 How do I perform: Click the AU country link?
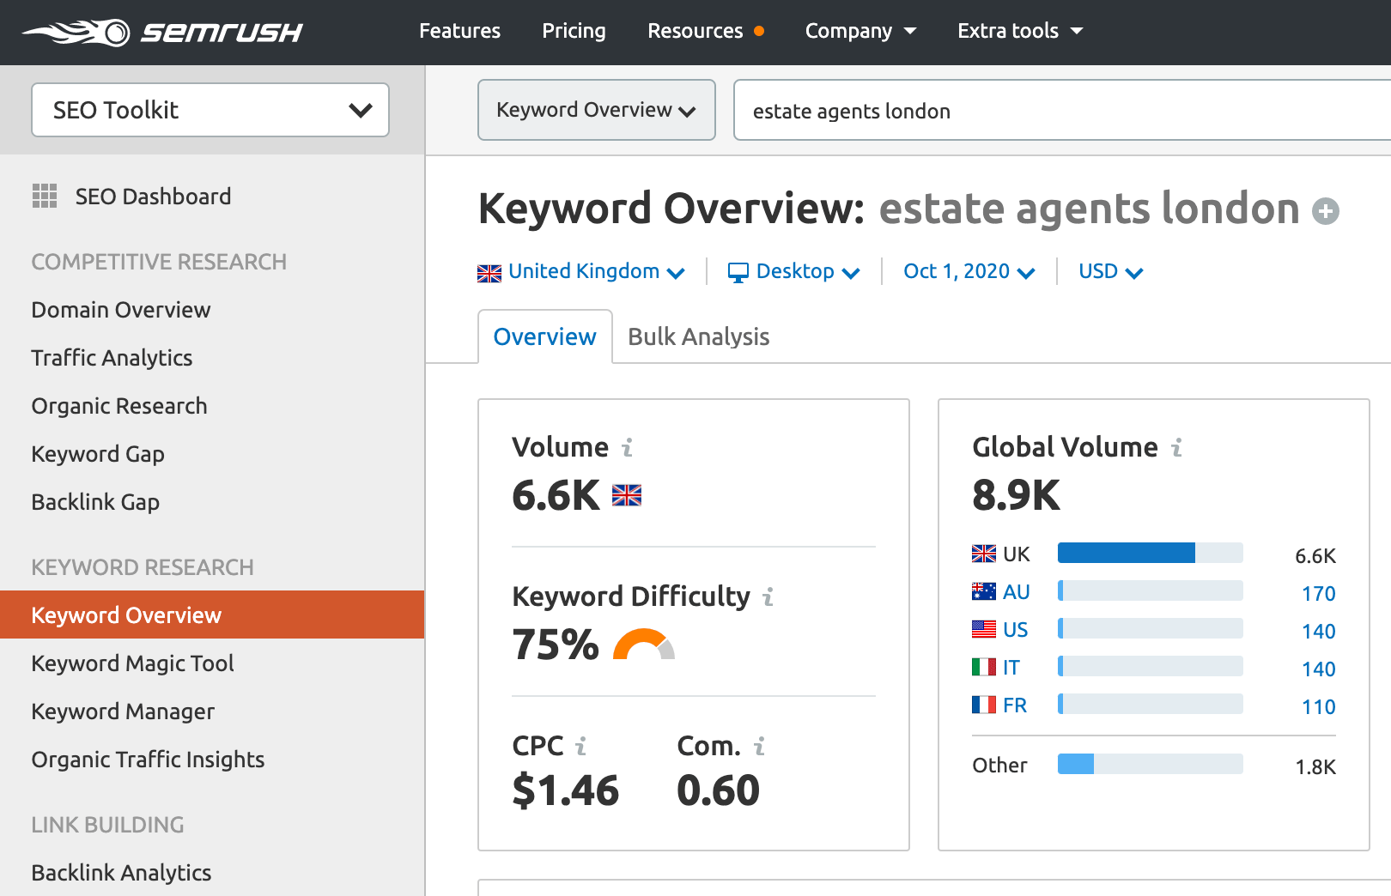[x=1016, y=592]
